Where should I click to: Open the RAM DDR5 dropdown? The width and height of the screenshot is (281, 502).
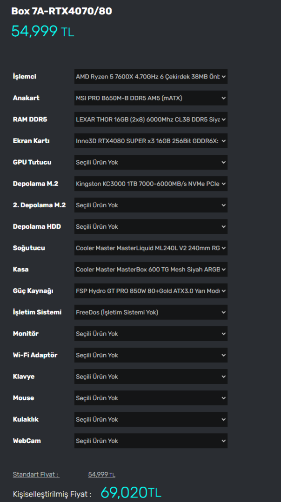click(x=151, y=119)
